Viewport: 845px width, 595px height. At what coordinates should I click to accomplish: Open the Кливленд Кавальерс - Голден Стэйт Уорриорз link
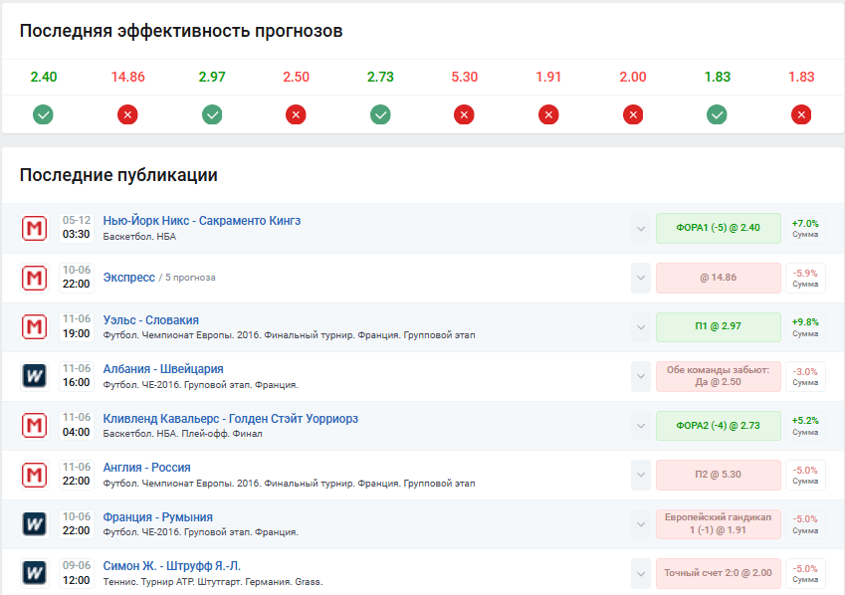pos(230,419)
